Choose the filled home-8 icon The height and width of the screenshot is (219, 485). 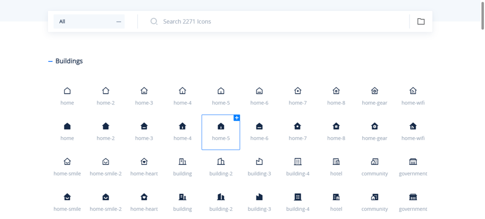coord(336,126)
